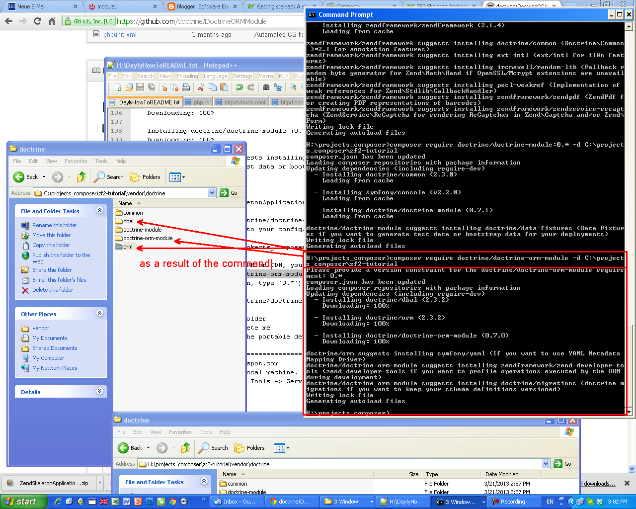Collapse the Other Places panel
Viewport: 636px width, 509px height.
click(x=99, y=313)
